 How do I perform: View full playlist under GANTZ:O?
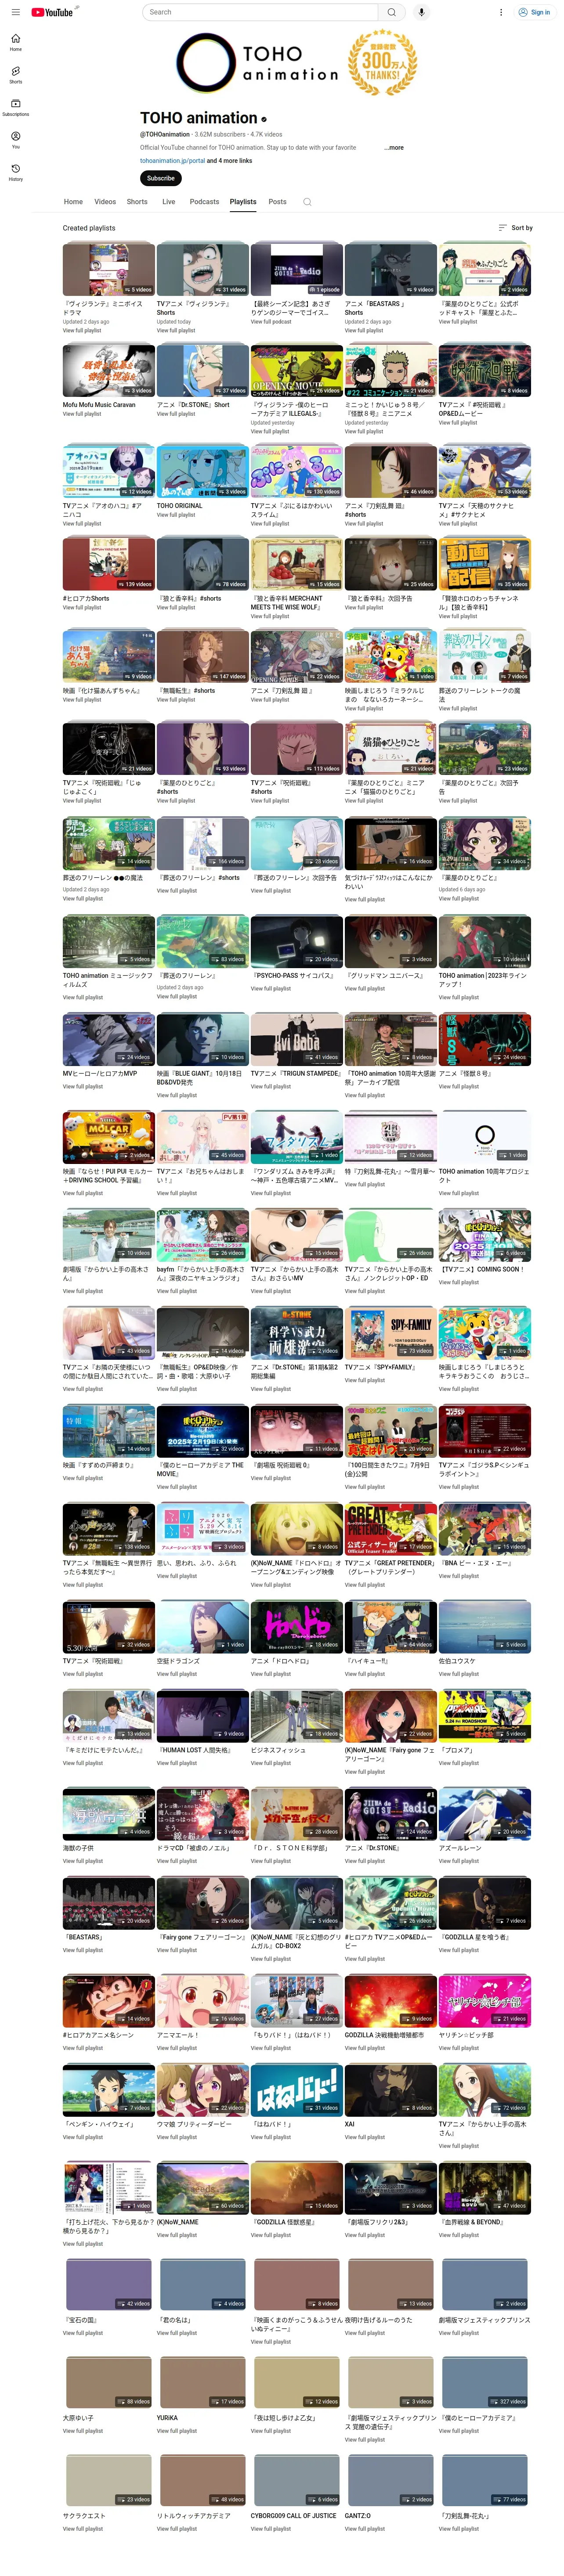[364, 2528]
